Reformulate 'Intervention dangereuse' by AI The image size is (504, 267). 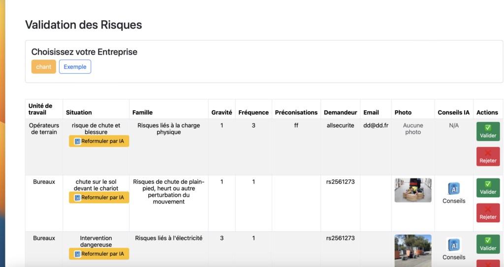tap(99, 254)
